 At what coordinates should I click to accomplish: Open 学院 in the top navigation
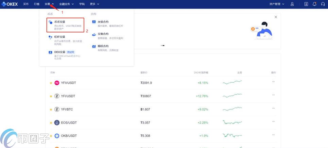(x=82, y=4)
